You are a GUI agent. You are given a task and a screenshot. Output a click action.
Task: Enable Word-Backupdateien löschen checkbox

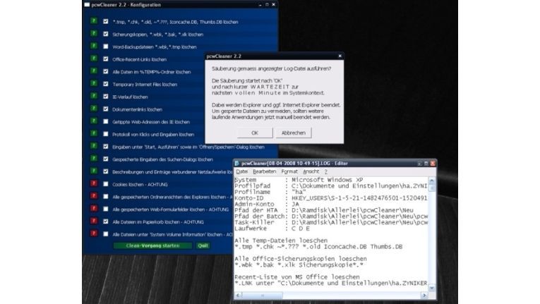(105, 46)
